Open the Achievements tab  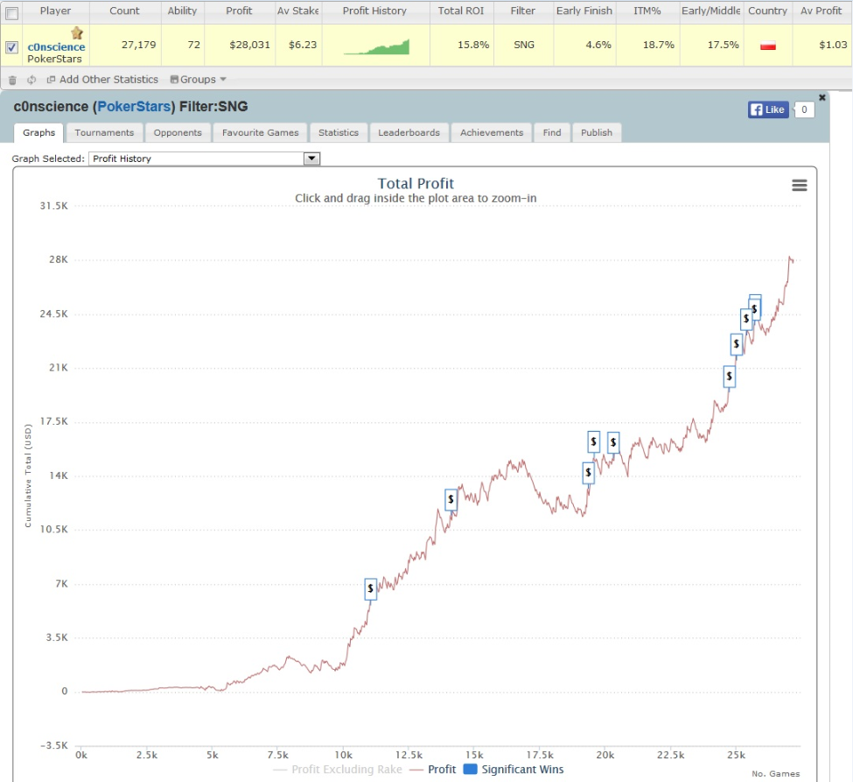point(492,132)
